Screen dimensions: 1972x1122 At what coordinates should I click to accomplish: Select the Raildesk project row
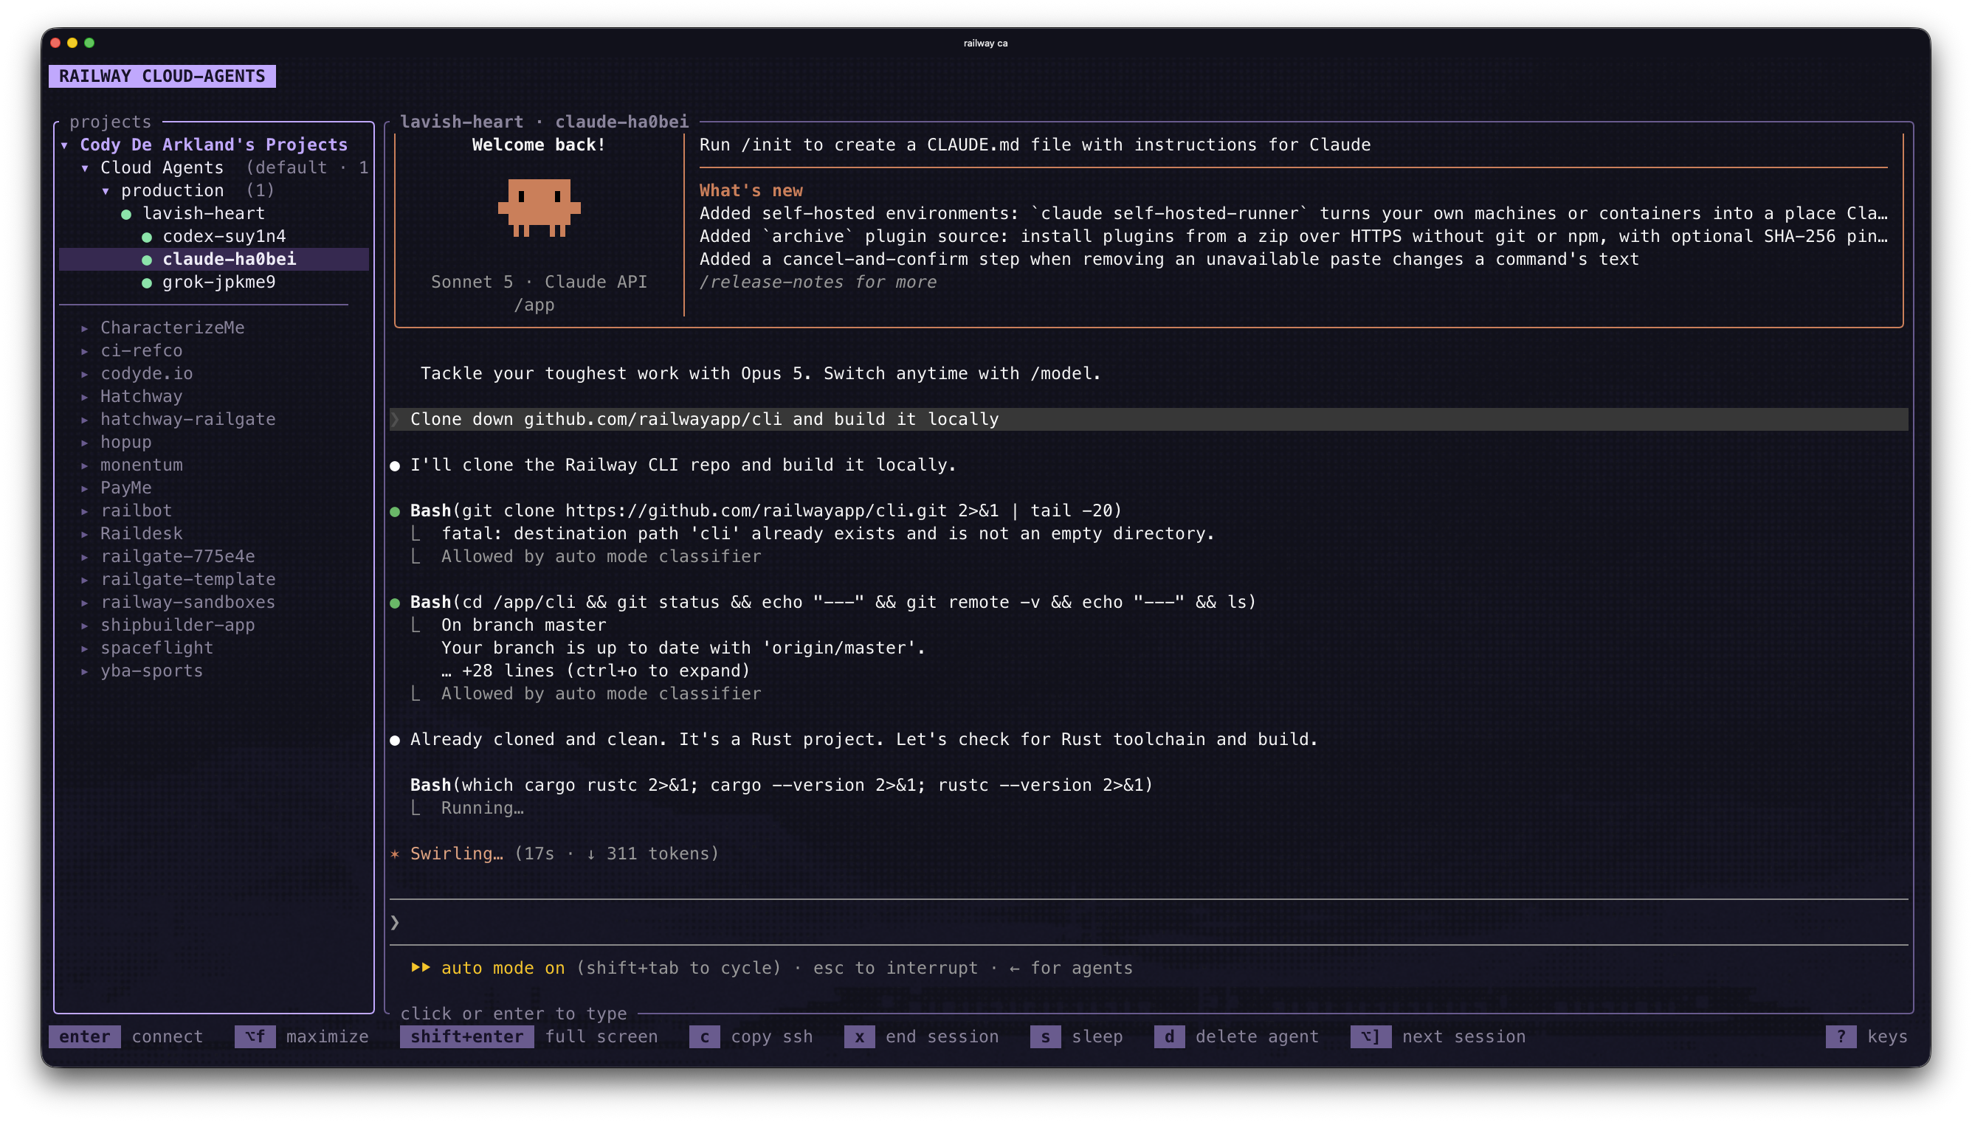[x=213, y=534]
